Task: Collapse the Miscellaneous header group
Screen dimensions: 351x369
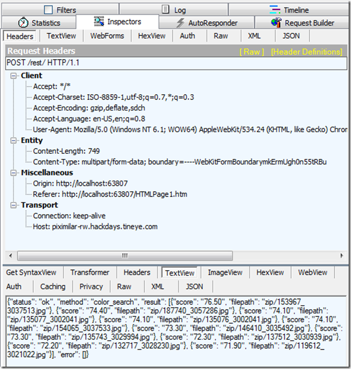Action: (13, 173)
